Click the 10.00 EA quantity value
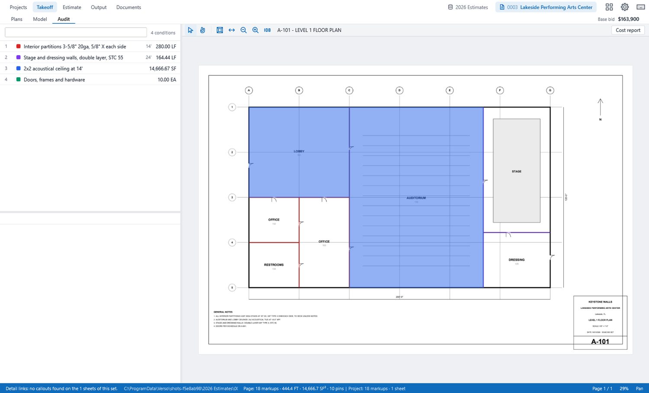 (167, 80)
